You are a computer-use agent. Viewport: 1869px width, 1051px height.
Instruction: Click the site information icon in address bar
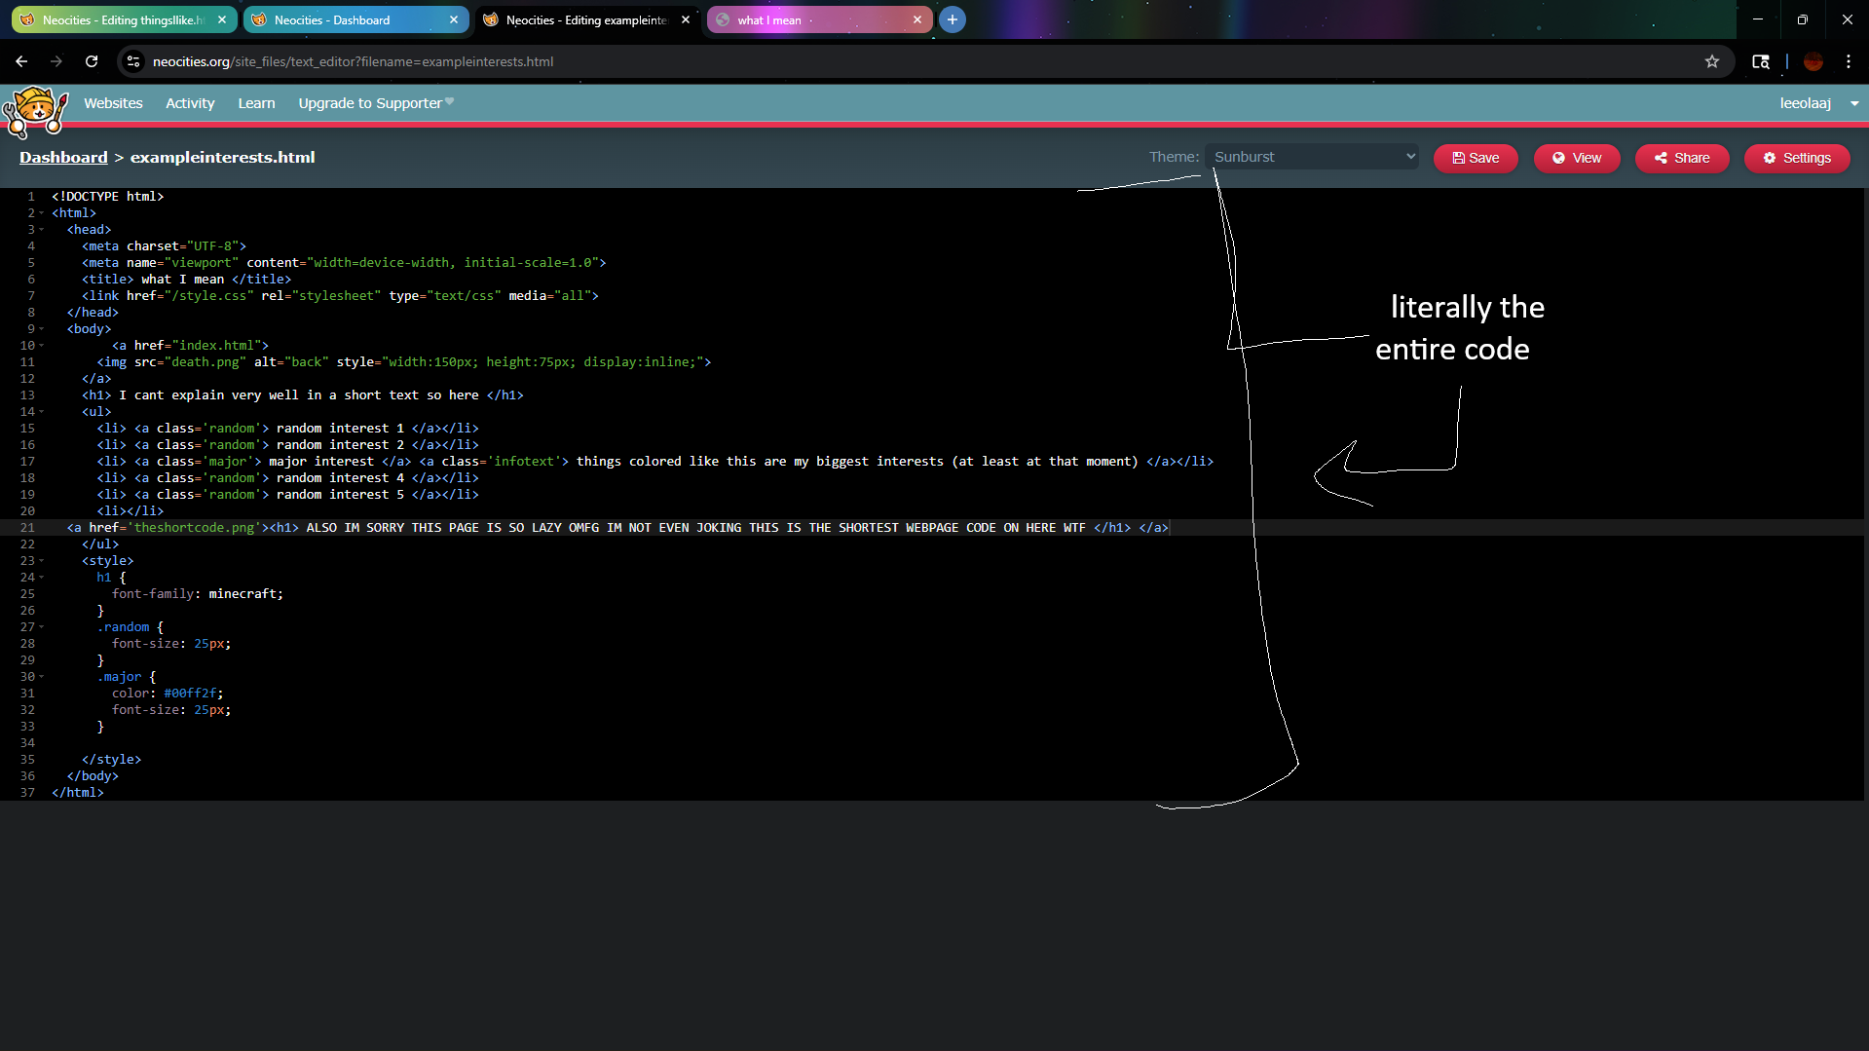coord(133,61)
